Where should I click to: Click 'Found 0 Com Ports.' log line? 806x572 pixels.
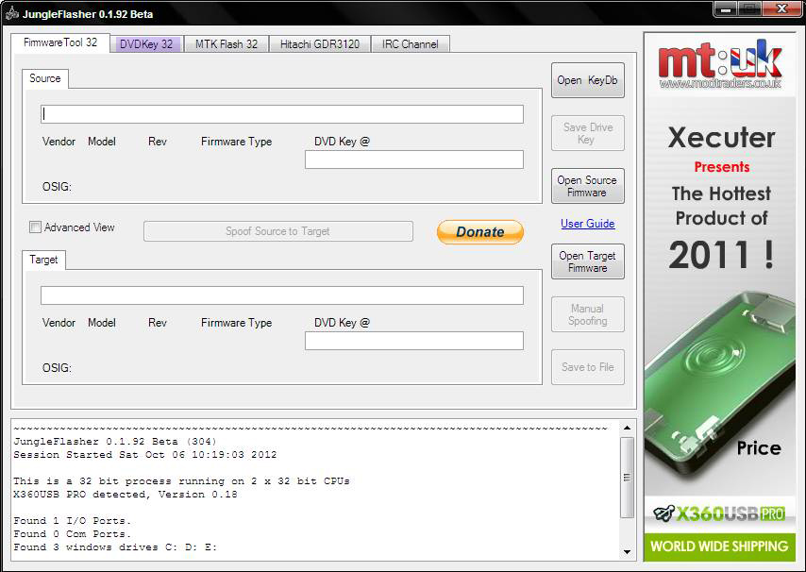point(73,534)
